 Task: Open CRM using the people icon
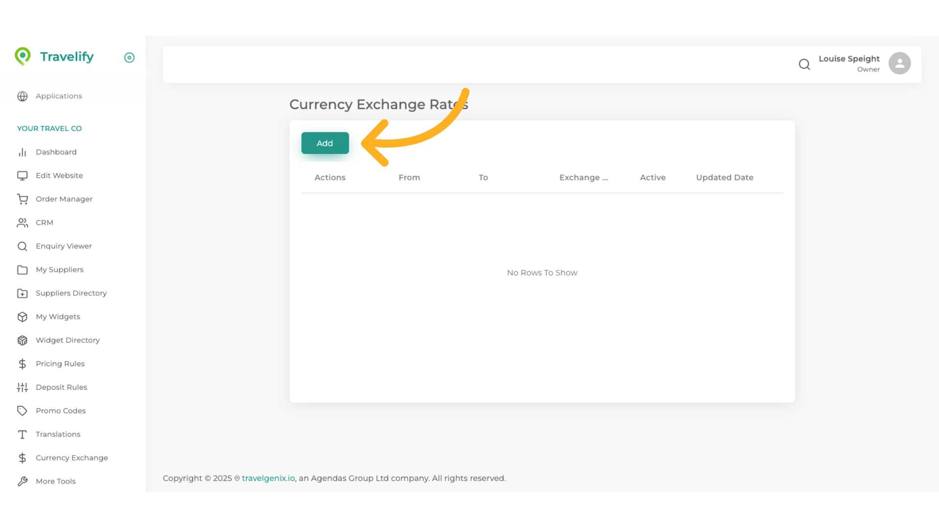point(22,222)
